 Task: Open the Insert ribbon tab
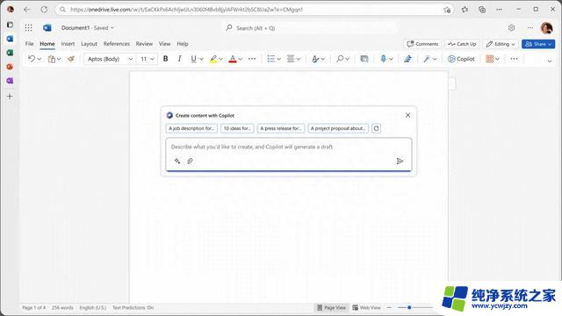[68, 44]
